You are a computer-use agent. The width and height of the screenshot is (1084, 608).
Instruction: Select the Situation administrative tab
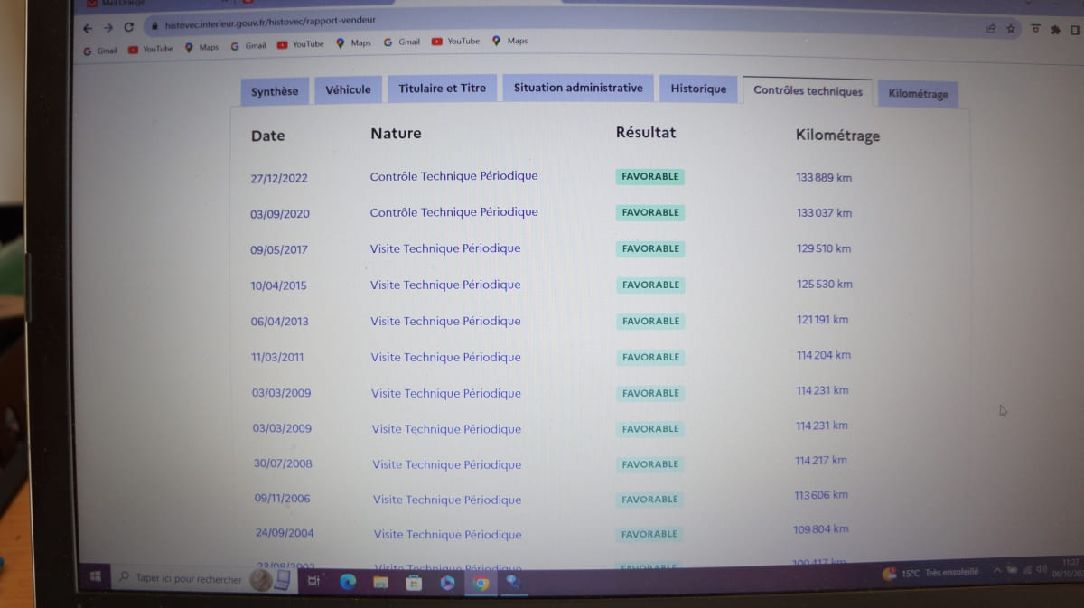[578, 89]
